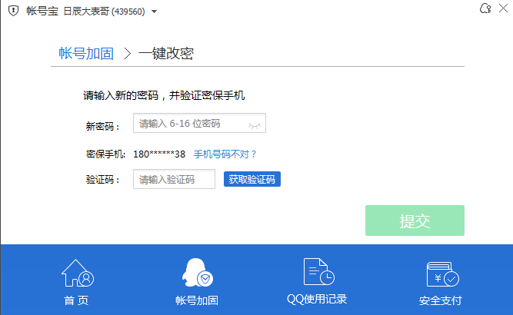Expand the account dropdown arrow beside 439560
This screenshot has width=513, height=315.
click(155, 12)
